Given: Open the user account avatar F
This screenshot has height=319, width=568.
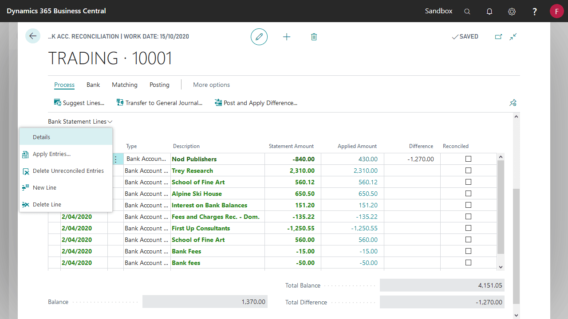Looking at the screenshot, I should click(x=557, y=11).
